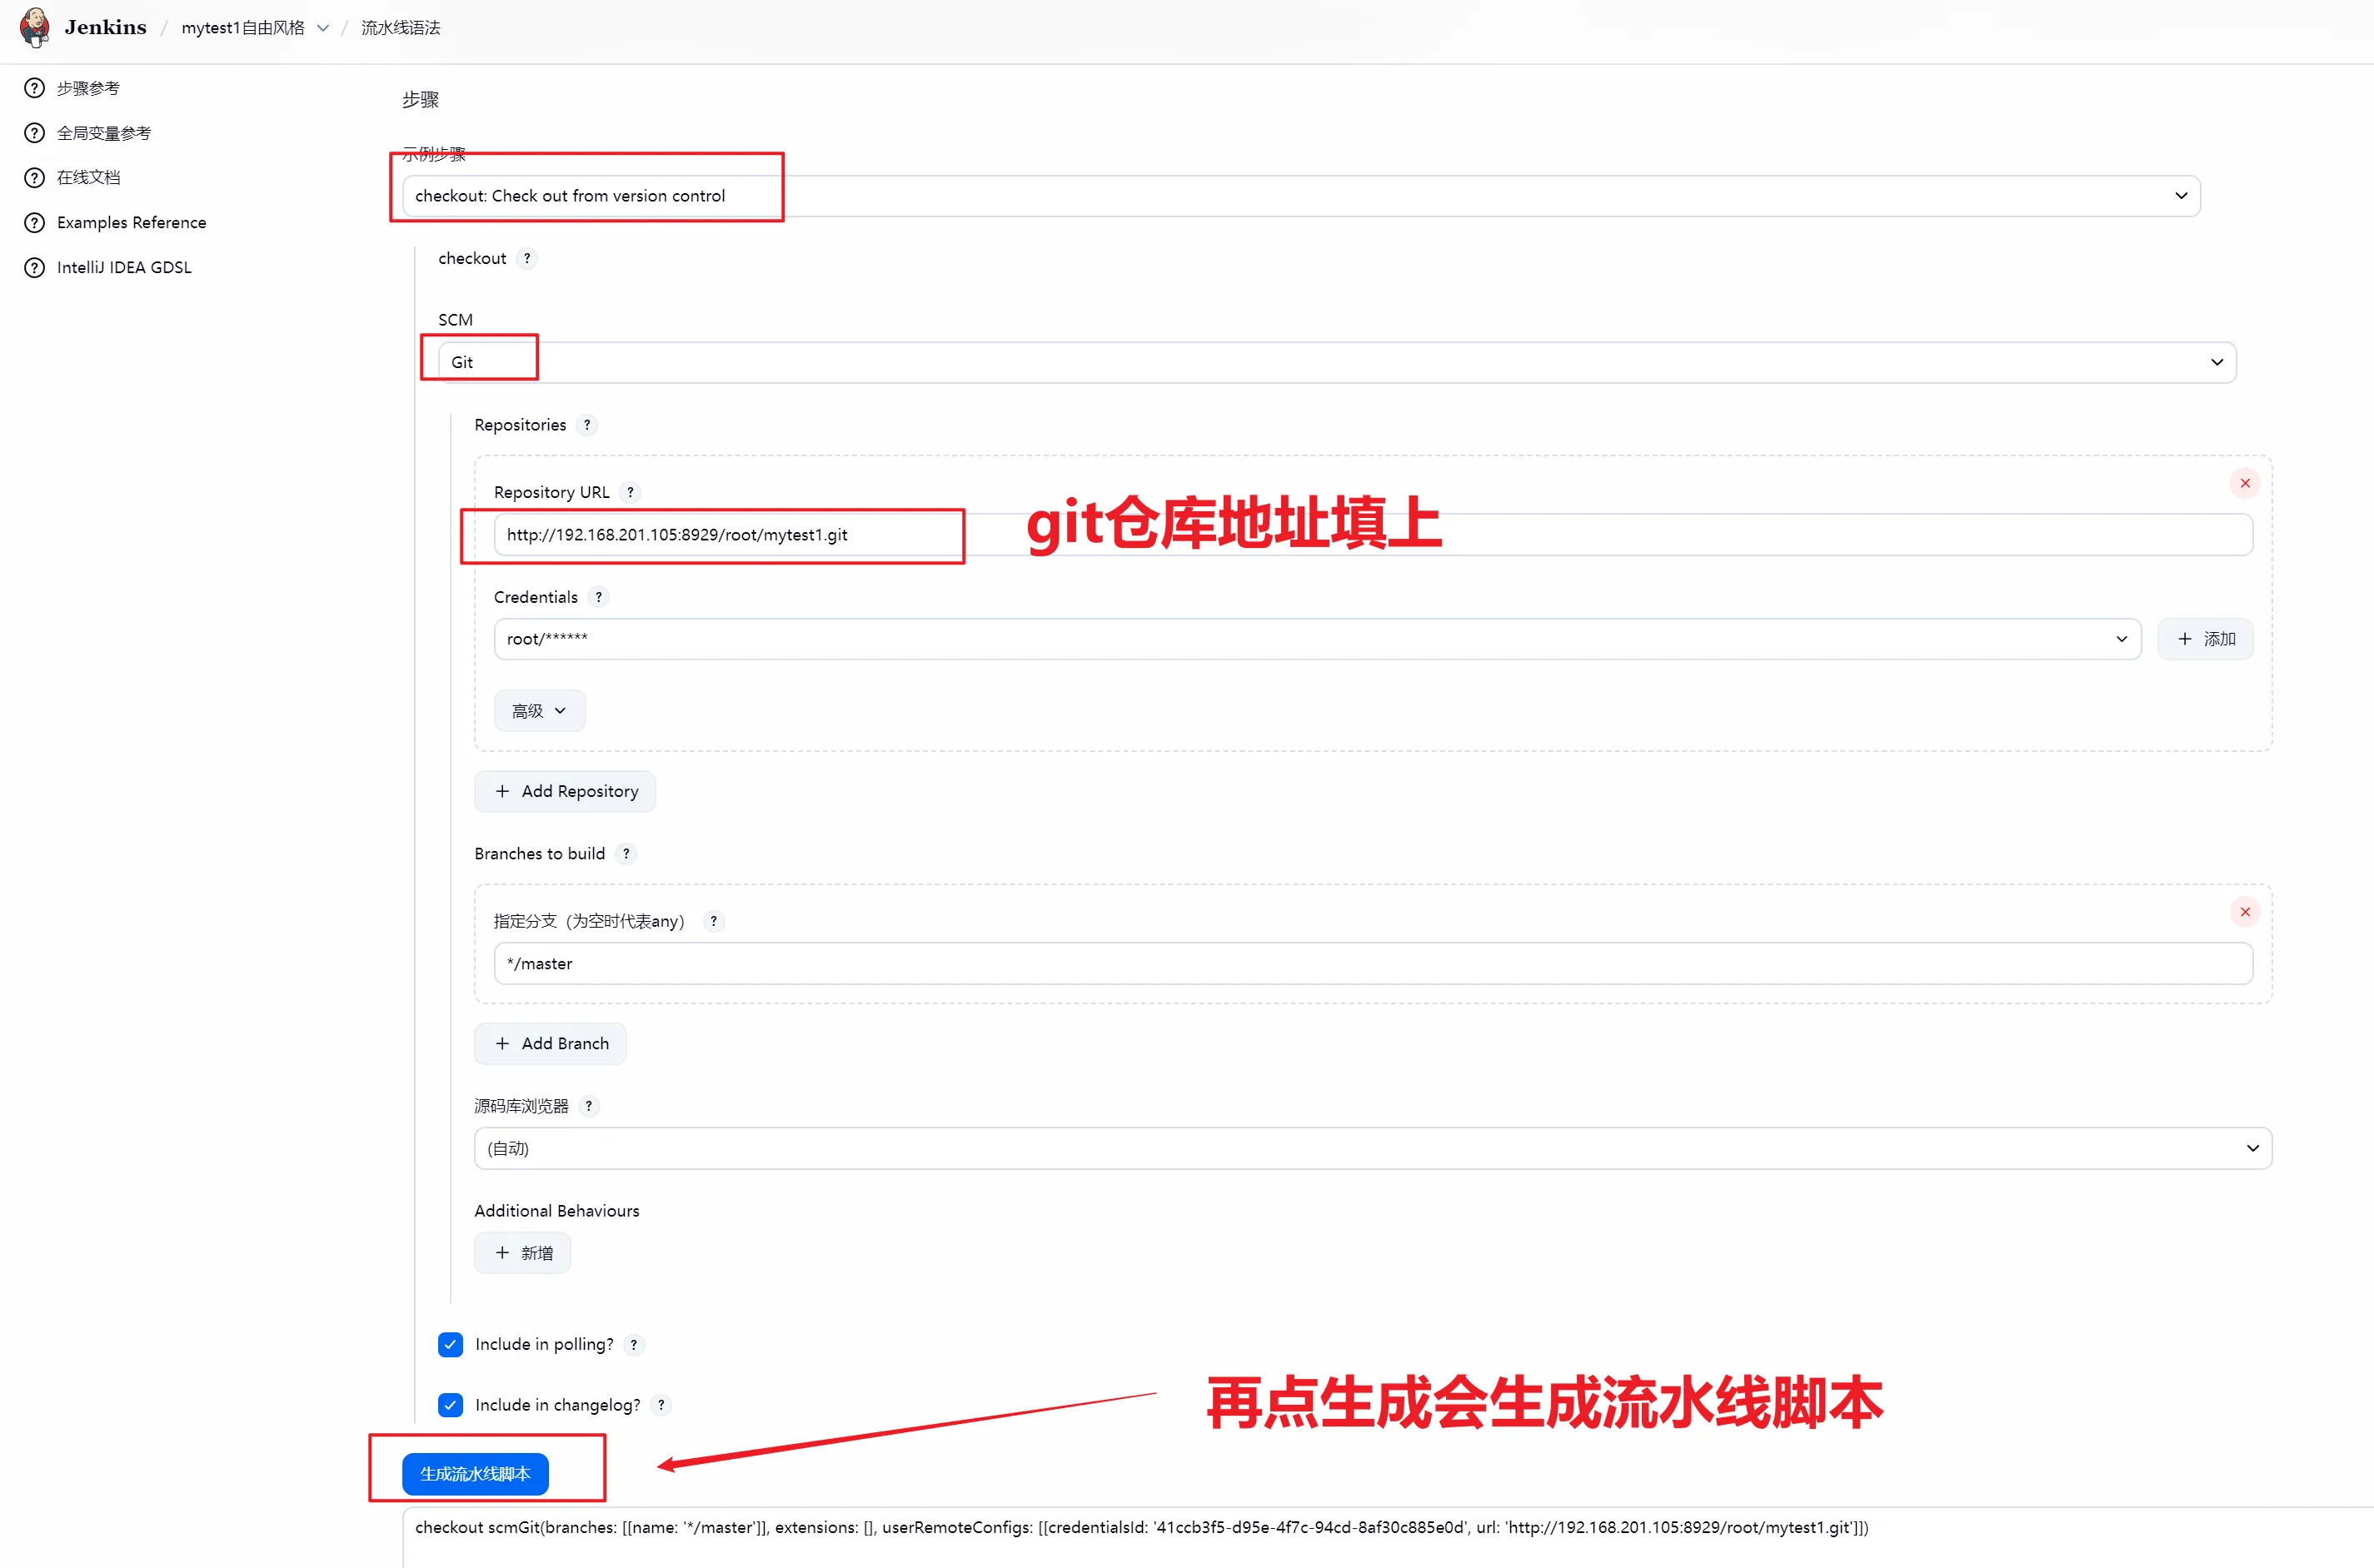Click the Jenkins logo icon
Viewport: 2374px width, 1568px height.
[34, 27]
